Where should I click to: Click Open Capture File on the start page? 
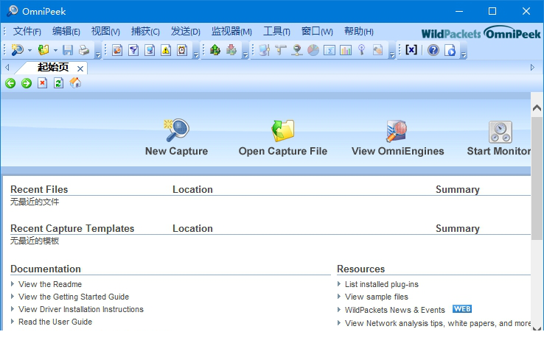point(283,137)
